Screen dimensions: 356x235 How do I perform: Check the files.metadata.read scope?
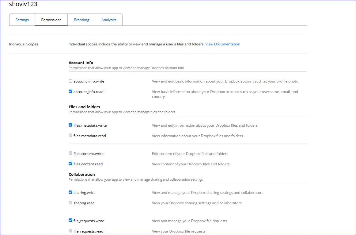click(70, 136)
